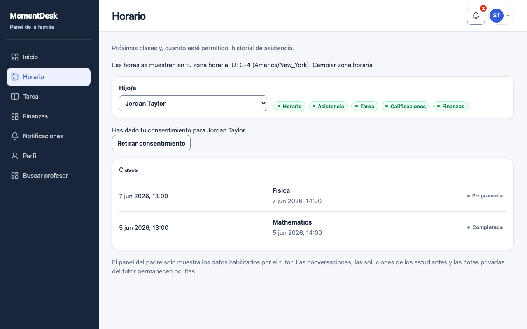Click the Horario page title

pos(129,16)
